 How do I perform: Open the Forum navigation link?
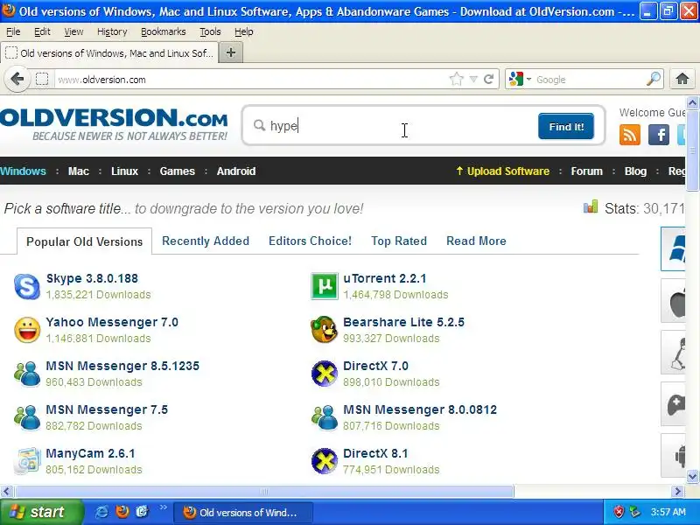[x=586, y=171]
